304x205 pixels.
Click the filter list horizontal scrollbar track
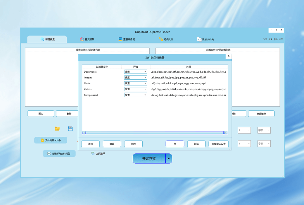click(x=155, y=133)
